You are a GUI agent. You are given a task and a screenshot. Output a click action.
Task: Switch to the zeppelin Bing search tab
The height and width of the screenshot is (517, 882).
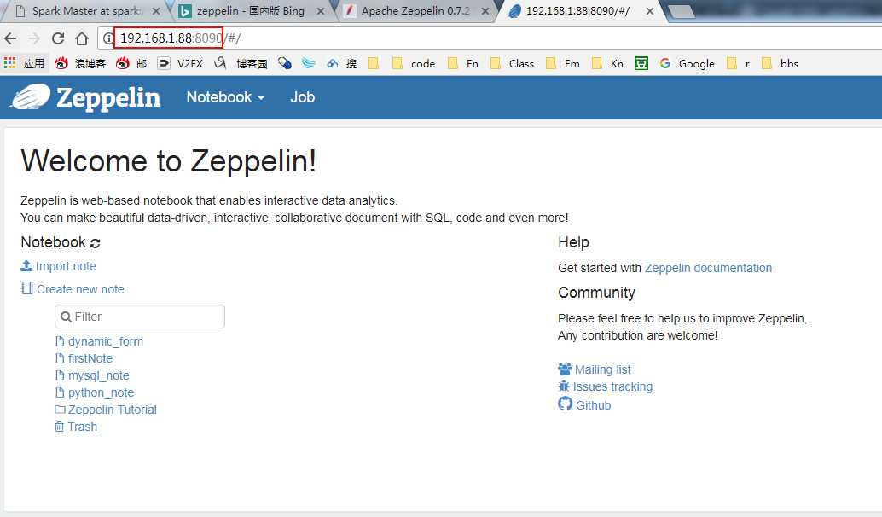(x=250, y=11)
